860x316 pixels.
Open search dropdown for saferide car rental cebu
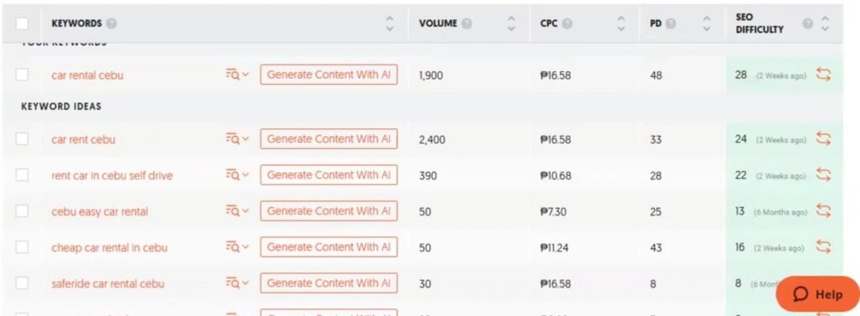237,283
